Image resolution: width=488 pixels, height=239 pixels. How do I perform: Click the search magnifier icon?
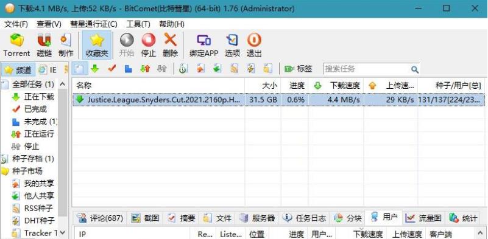pyautogui.click(x=414, y=69)
